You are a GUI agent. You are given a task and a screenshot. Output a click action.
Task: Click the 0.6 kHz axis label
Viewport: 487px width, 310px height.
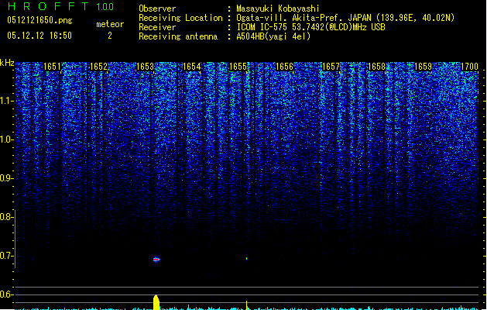[x=6, y=294]
